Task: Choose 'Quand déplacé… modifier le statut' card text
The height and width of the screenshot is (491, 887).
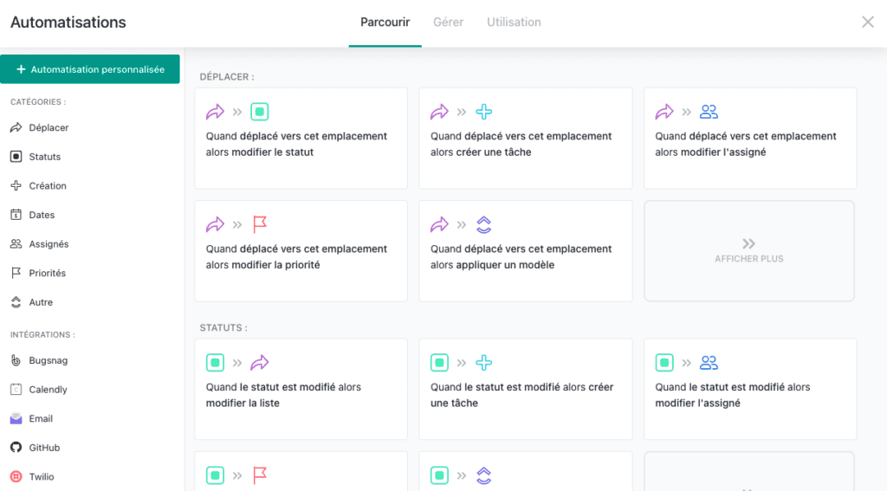Action: pyautogui.click(x=296, y=145)
